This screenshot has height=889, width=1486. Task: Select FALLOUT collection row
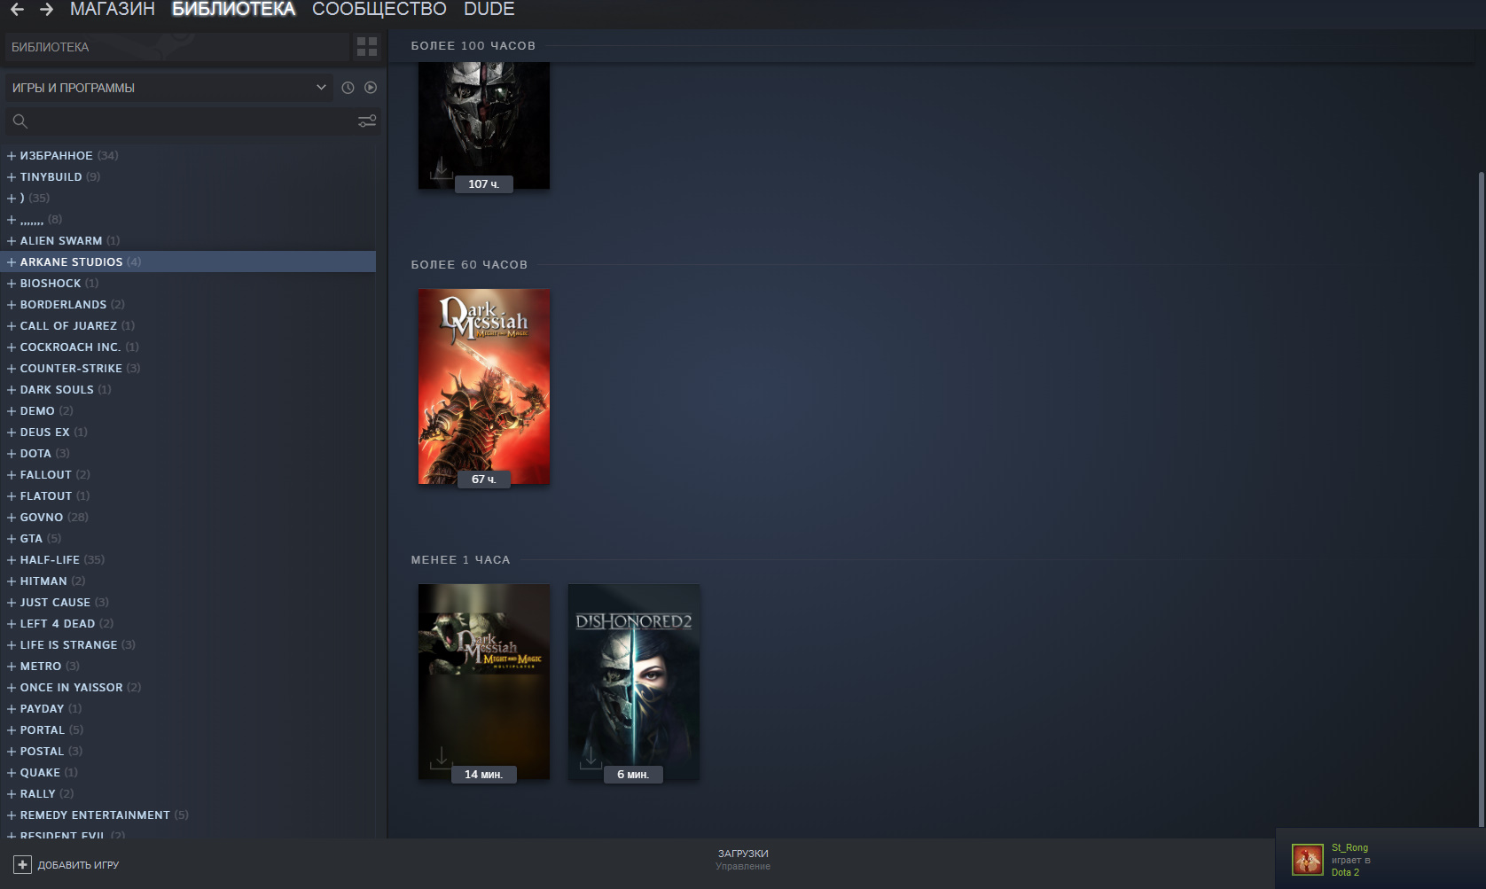tap(188, 475)
